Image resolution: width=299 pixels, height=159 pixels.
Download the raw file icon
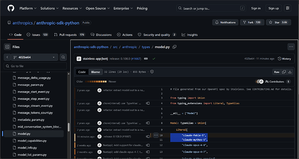pos(290,72)
